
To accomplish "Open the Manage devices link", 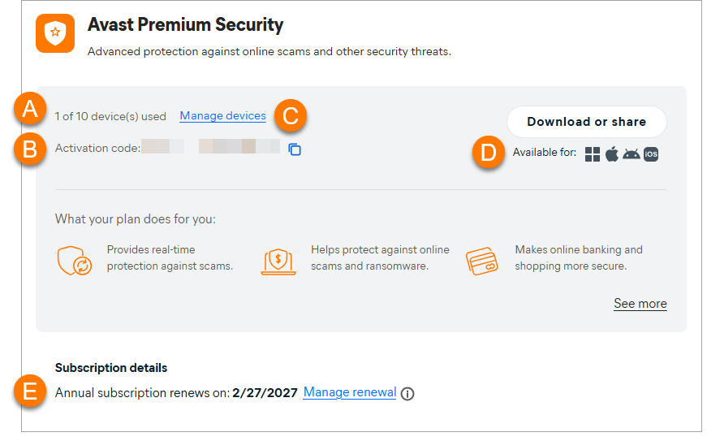I will [222, 116].
